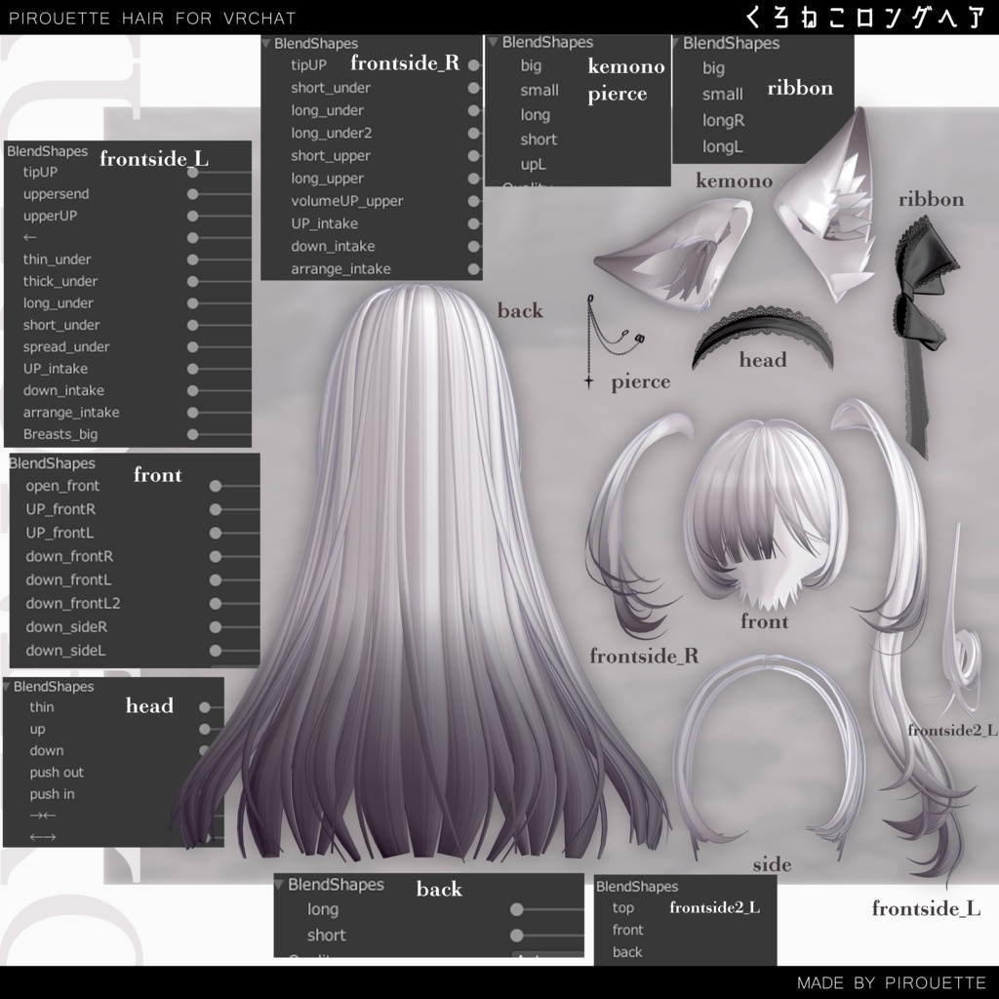Click the down_frontL2 slider handle

pyautogui.click(x=216, y=603)
